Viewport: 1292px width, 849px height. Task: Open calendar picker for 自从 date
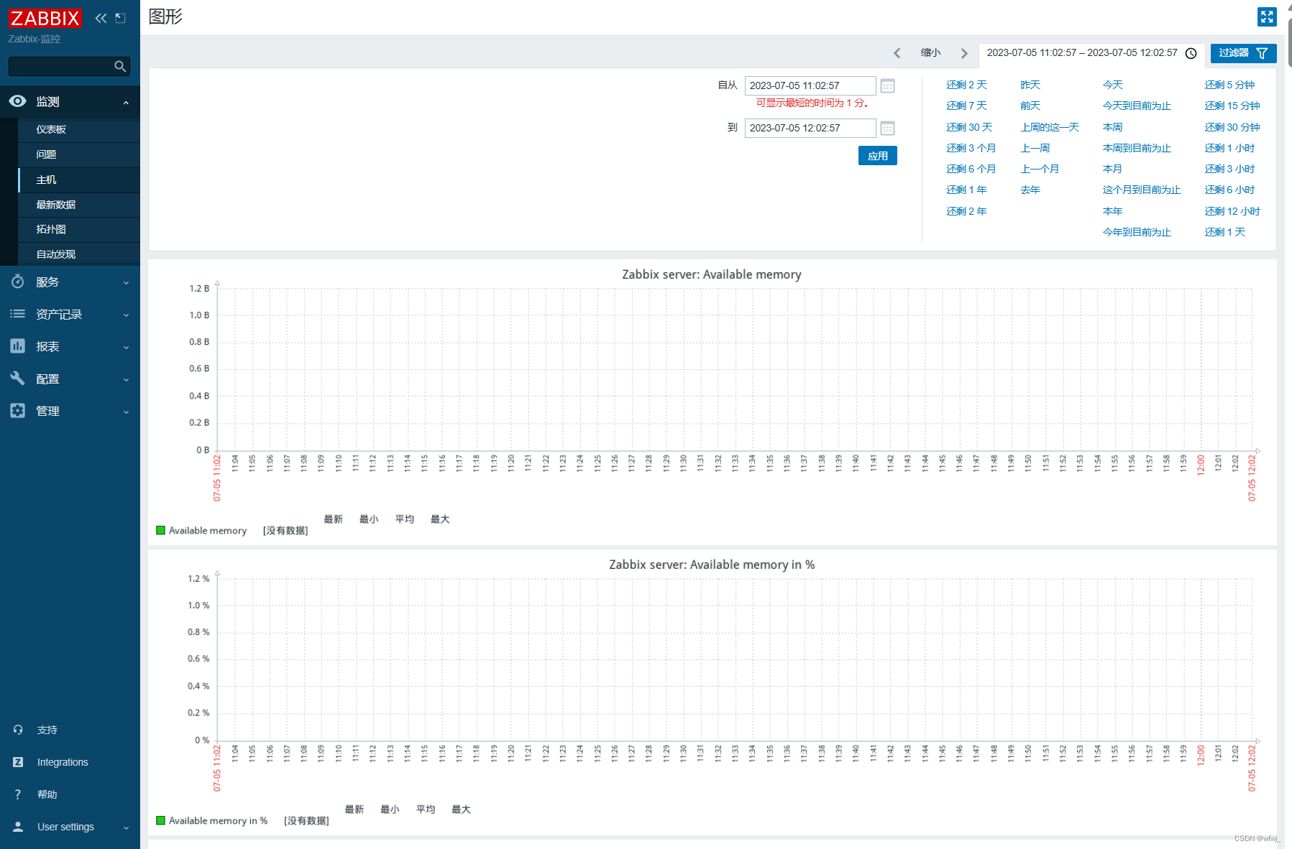pyautogui.click(x=888, y=85)
